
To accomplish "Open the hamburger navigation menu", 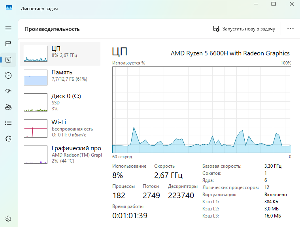I will [x=8, y=28].
